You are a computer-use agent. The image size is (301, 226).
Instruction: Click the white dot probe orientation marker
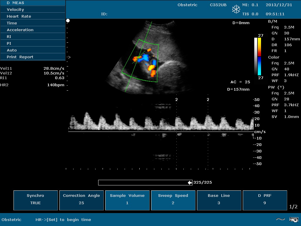coord(68,21)
